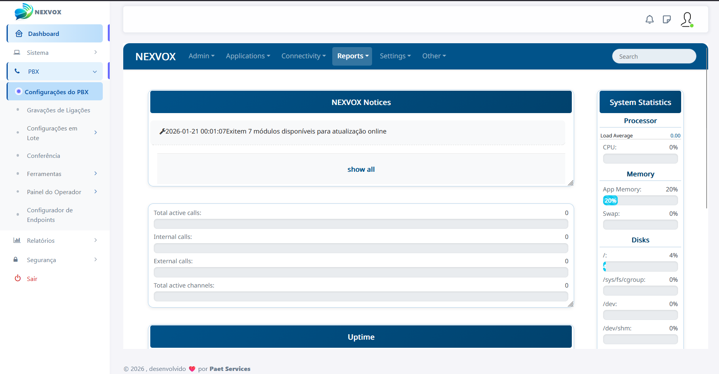Click the Disks section heading
This screenshot has height=374, width=719.
640,240
